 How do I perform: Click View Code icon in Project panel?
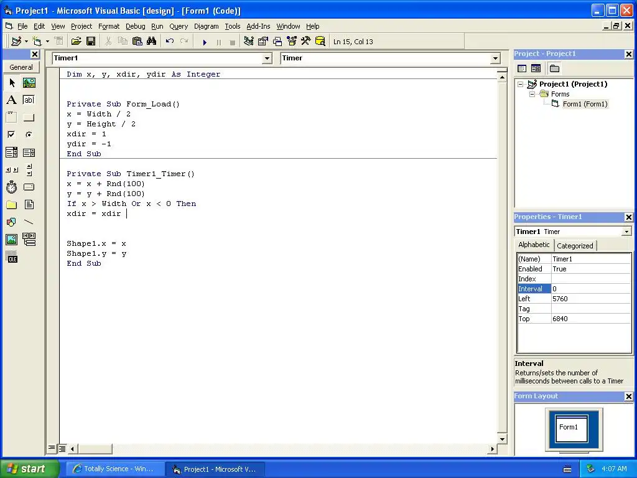[522, 68]
